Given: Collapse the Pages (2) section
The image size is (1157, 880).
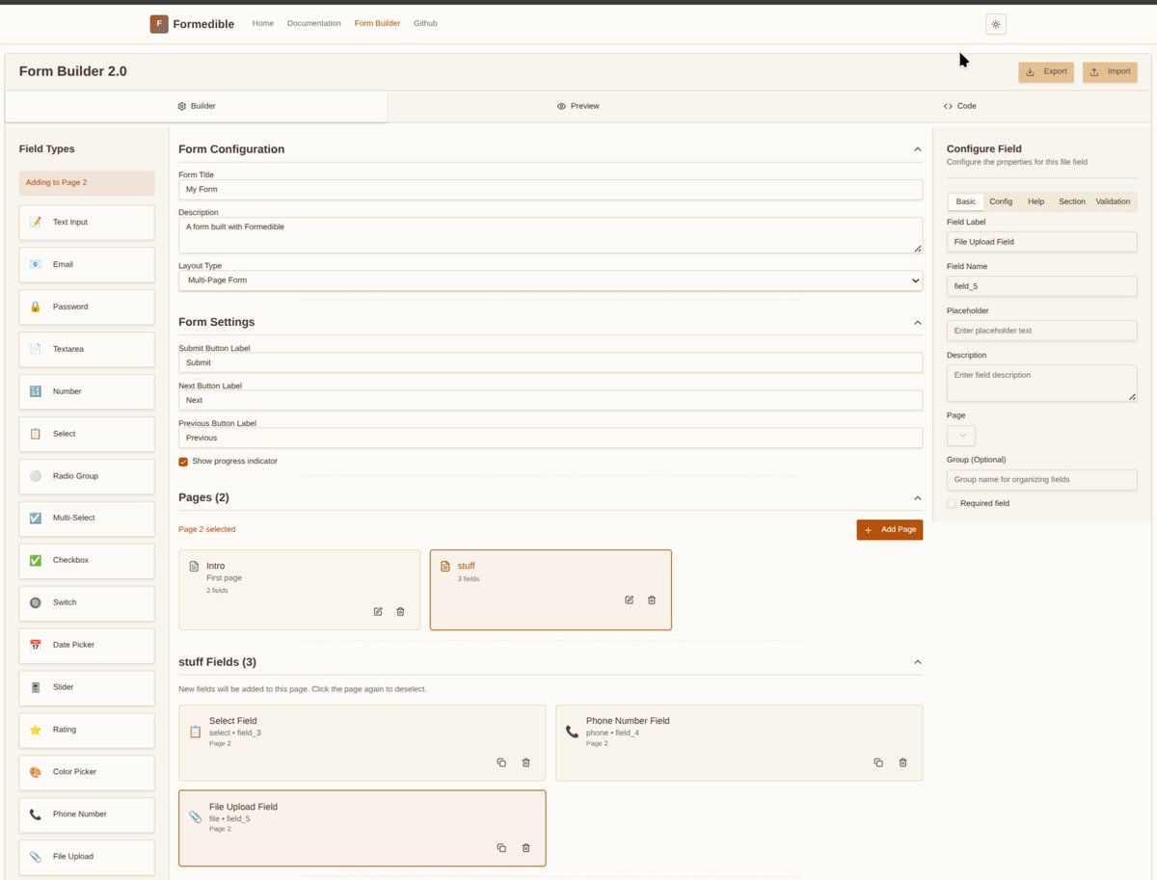Looking at the screenshot, I should (x=917, y=497).
